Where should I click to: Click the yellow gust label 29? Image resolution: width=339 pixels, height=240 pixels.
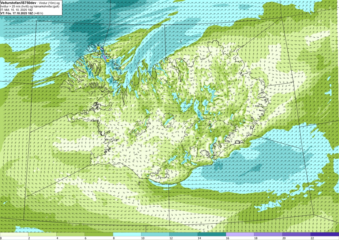click(108, 61)
